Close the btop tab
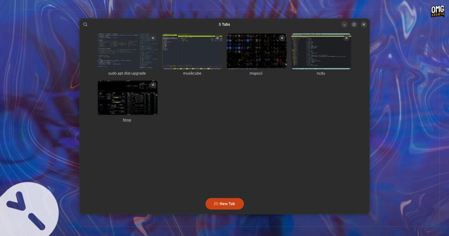 [153, 85]
